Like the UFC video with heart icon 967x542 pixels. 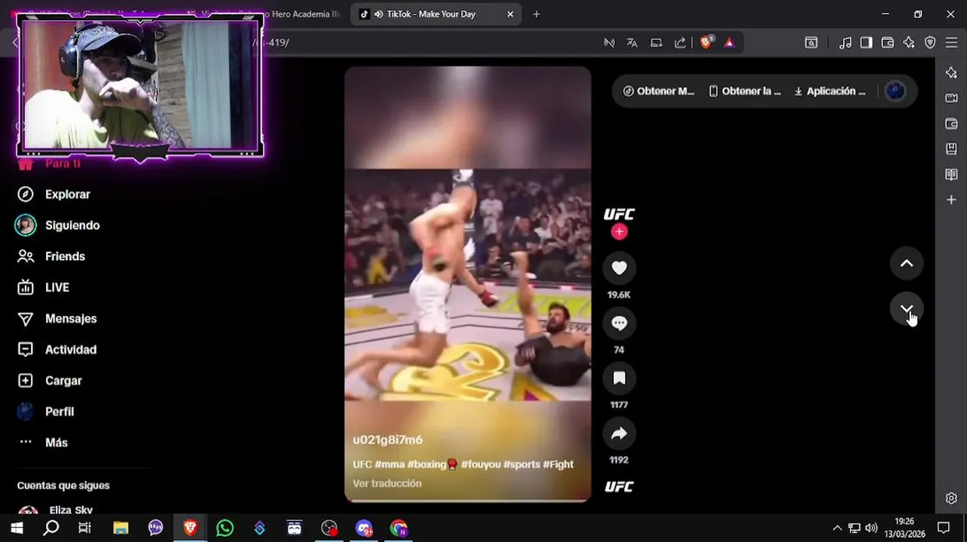619,268
